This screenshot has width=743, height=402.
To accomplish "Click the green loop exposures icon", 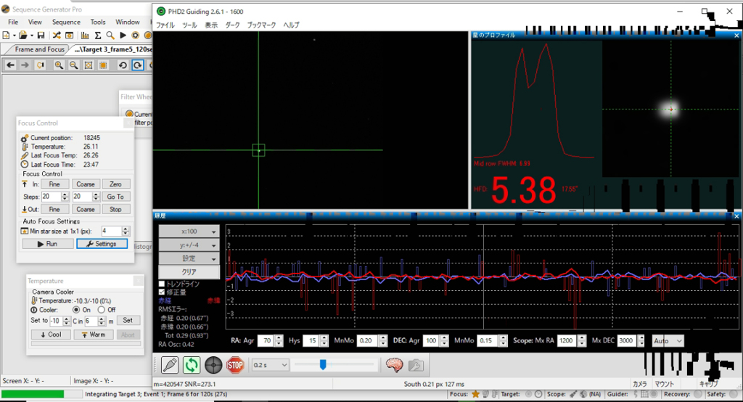I will 192,365.
